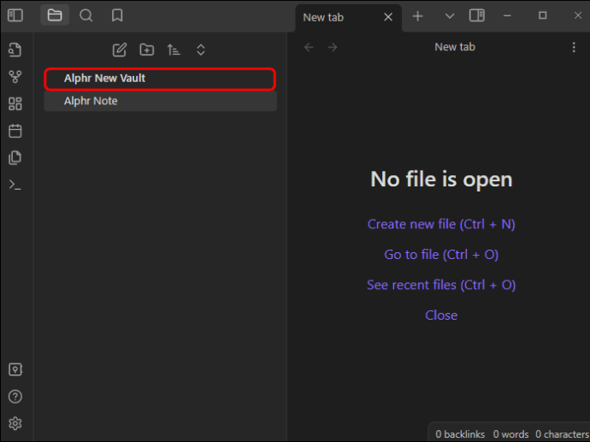
Task: Maximize the Obsidian window
Action: 543,15
